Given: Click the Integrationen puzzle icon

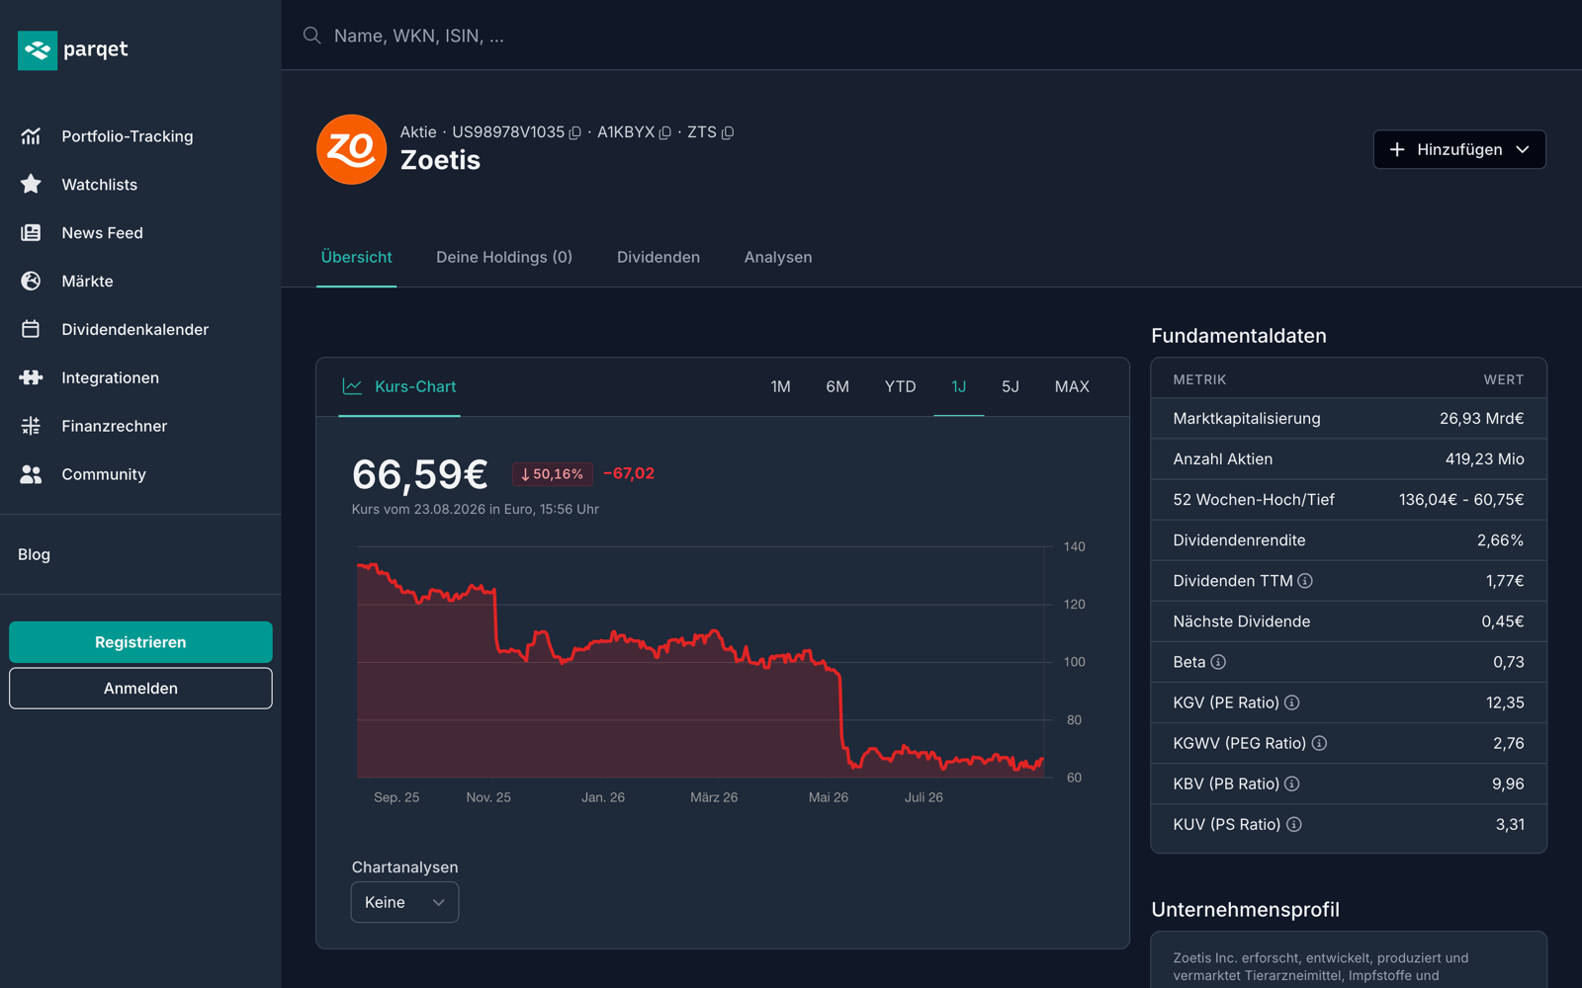Looking at the screenshot, I should tap(31, 377).
